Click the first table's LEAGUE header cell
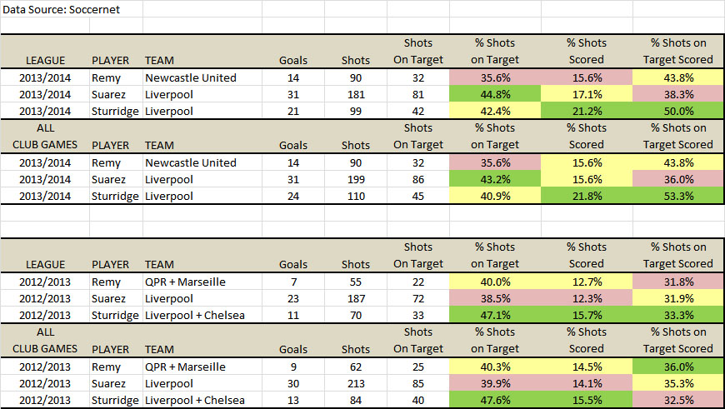 [x=45, y=60]
